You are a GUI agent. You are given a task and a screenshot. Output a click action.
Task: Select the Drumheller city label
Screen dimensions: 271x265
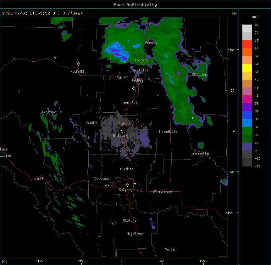(201, 153)
